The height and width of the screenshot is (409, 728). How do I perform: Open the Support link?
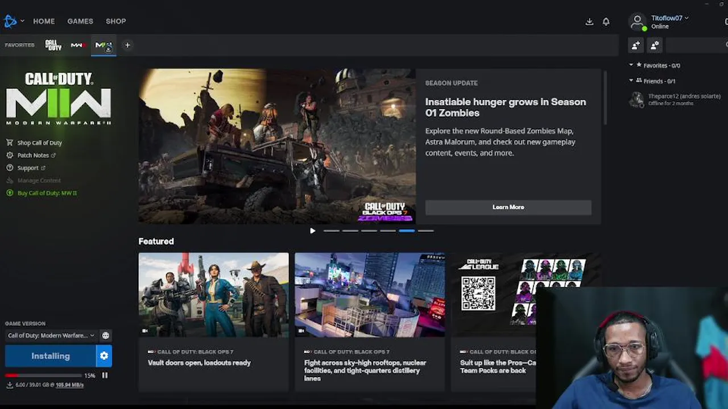[x=27, y=168]
